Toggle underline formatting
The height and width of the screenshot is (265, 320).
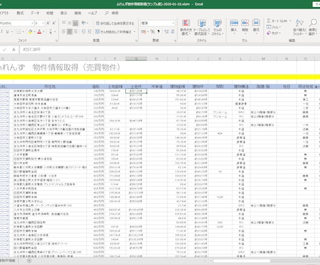point(8,31)
